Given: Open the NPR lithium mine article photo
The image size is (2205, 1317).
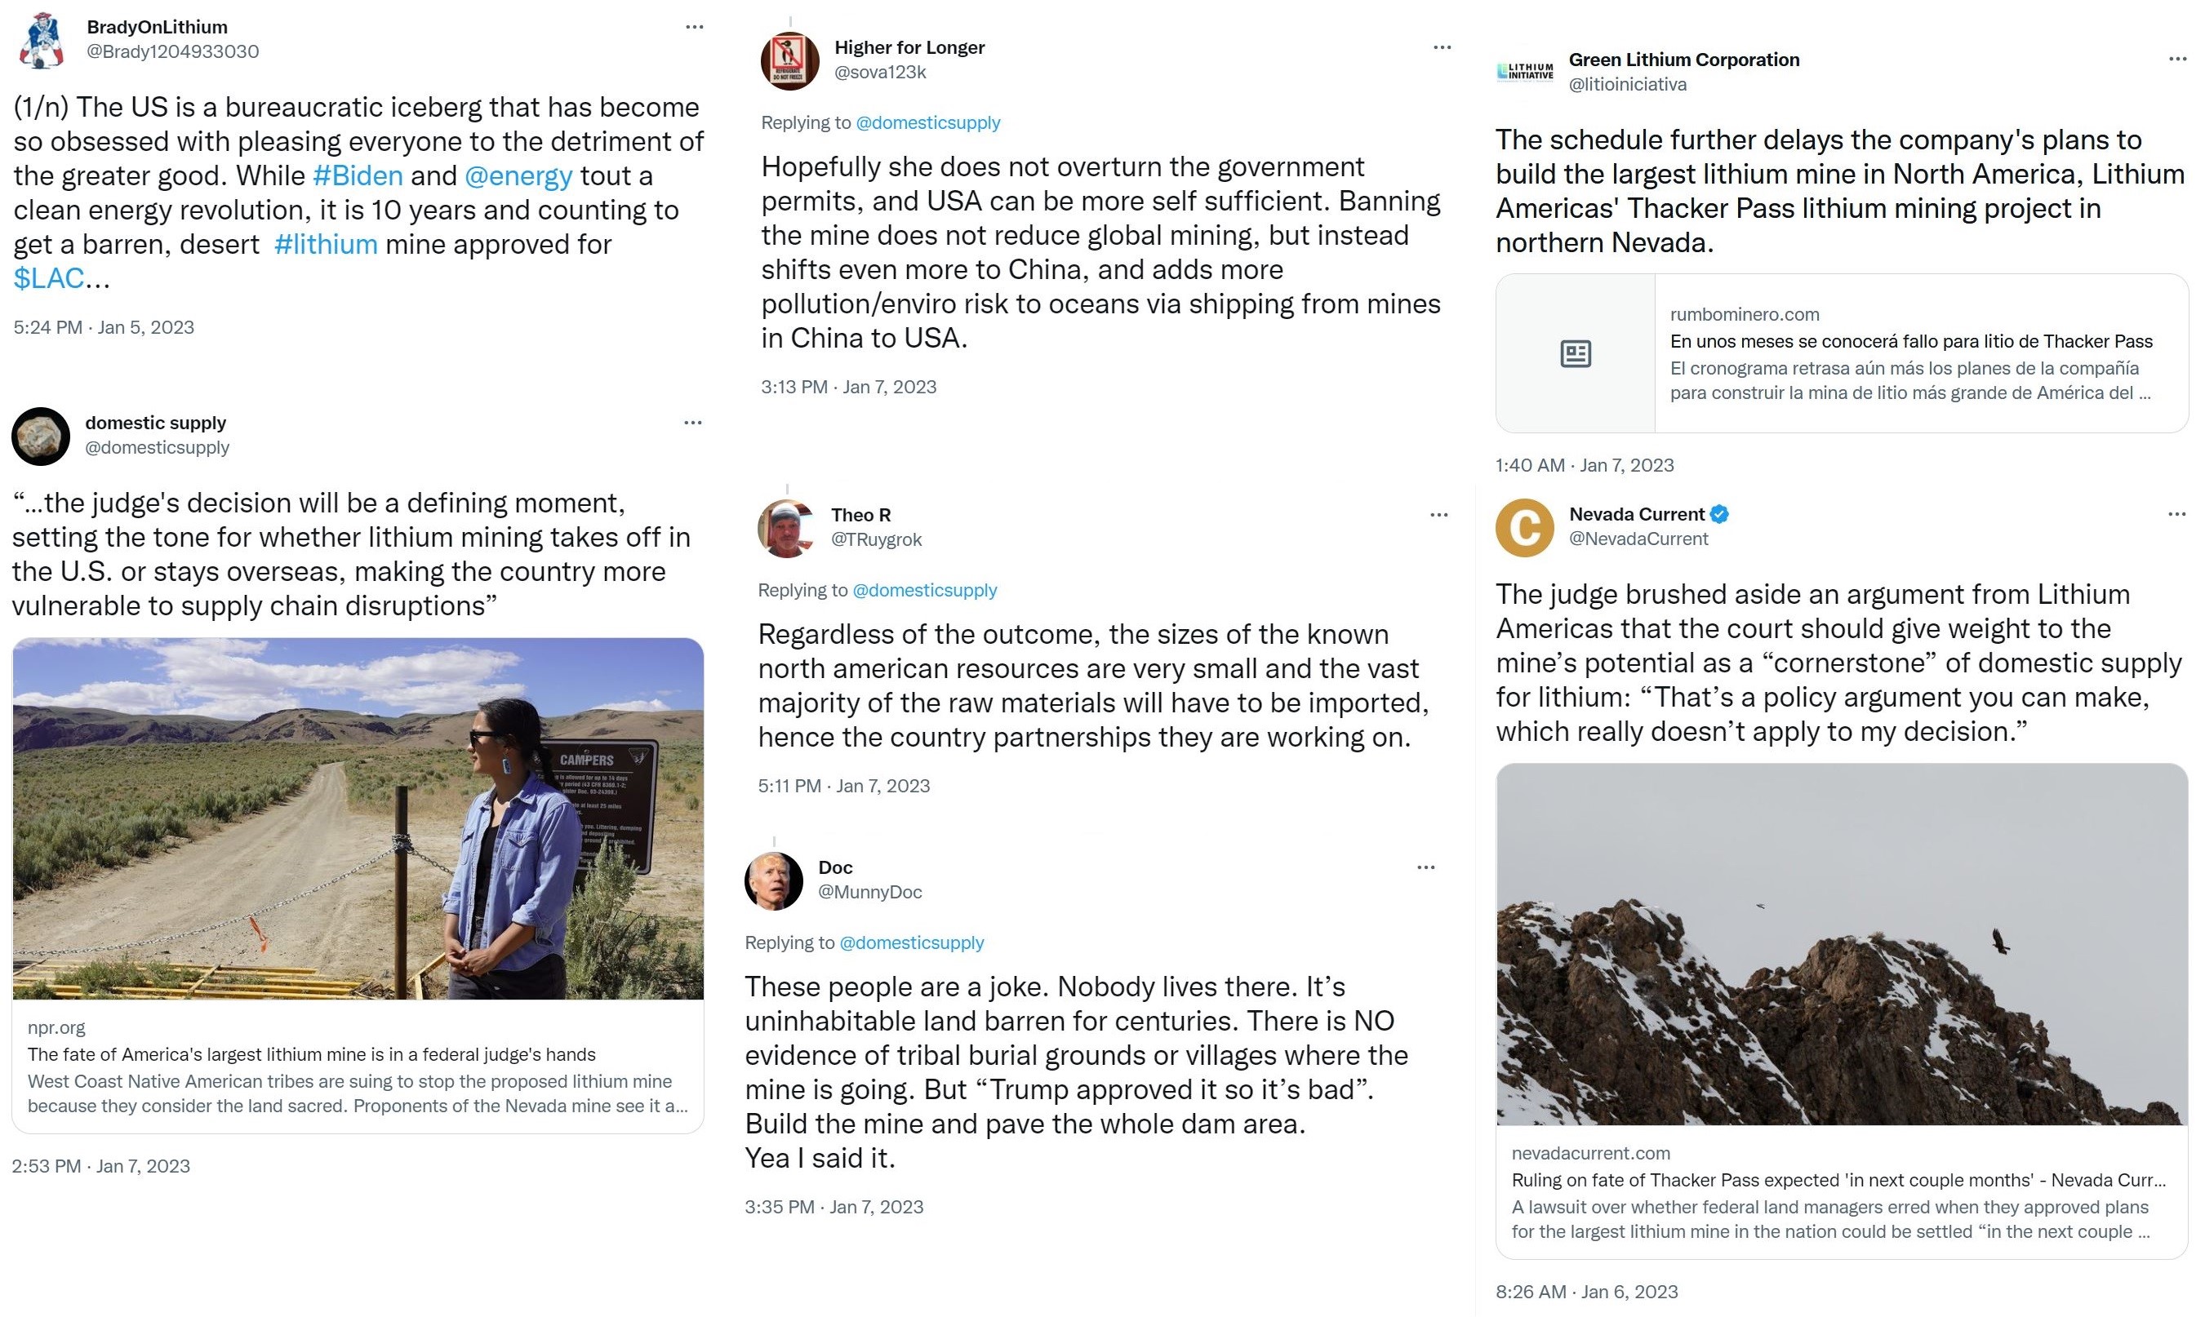Looking at the screenshot, I should point(358,818).
